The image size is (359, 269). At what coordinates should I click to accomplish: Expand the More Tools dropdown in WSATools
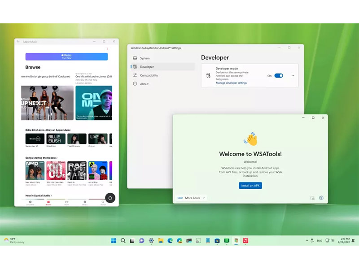click(191, 198)
